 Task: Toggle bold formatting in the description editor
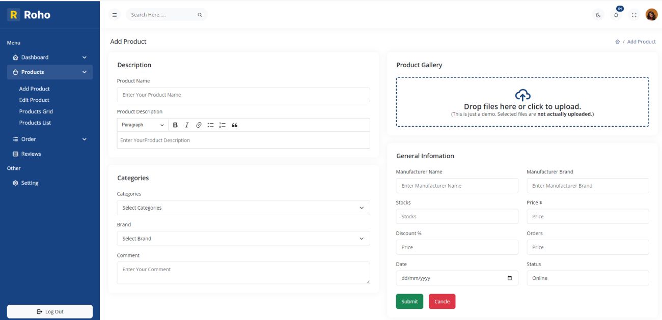coord(174,124)
